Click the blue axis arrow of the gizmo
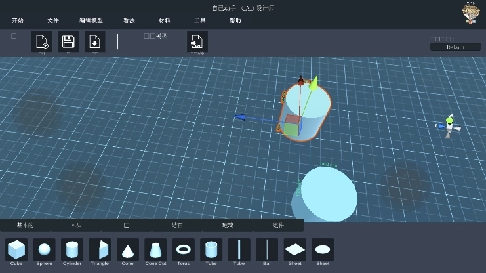This screenshot has height=273, width=486. pyautogui.click(x=240, y=117)
